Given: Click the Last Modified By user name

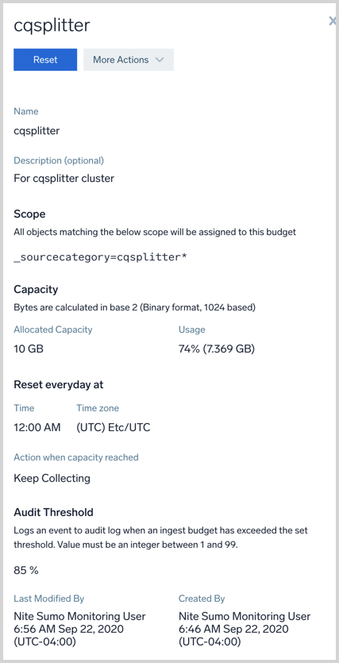Looking at the screenshot, I should coord(79,616).
